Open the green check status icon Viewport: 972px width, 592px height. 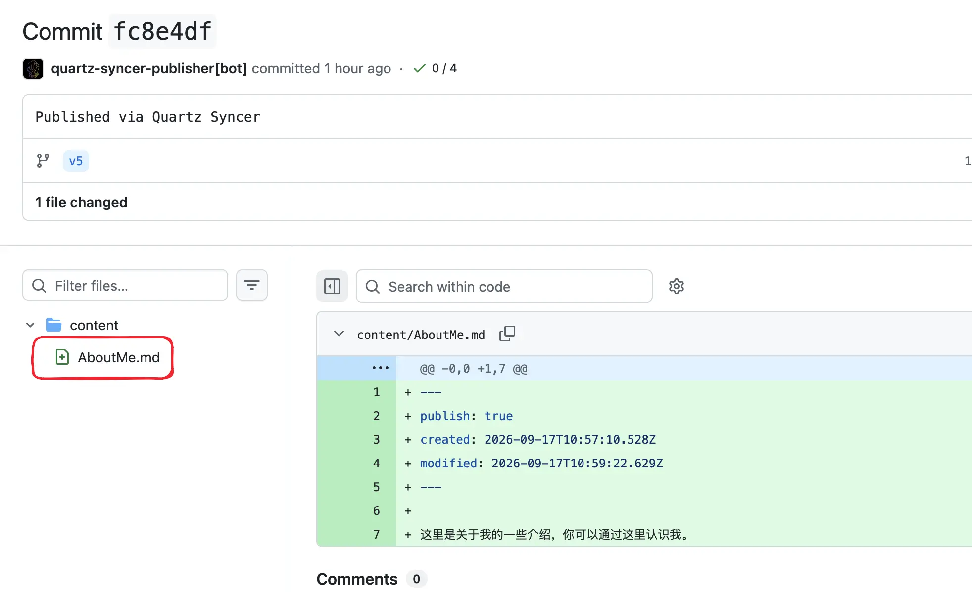pyautogui.click(x=419, y=68)
